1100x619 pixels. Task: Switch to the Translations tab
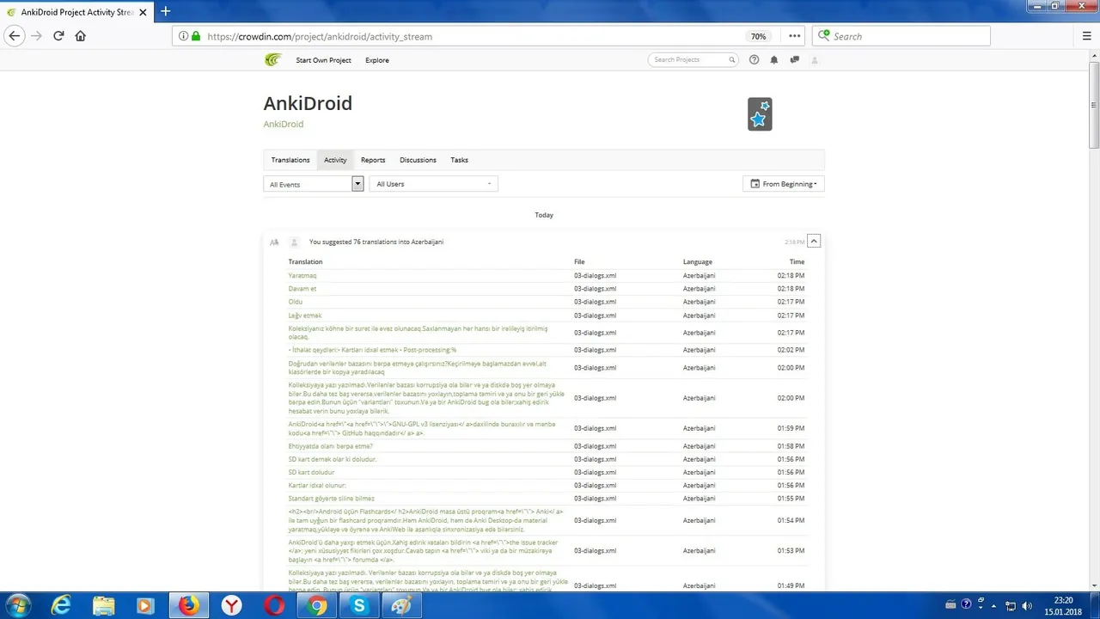pyautogui.click(x=290, y=160)
